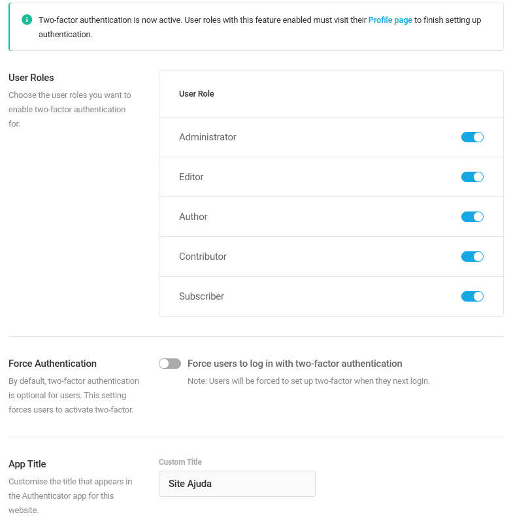Click the User Roles section heading
Screen dimensions: 511x517
point(31,78)
